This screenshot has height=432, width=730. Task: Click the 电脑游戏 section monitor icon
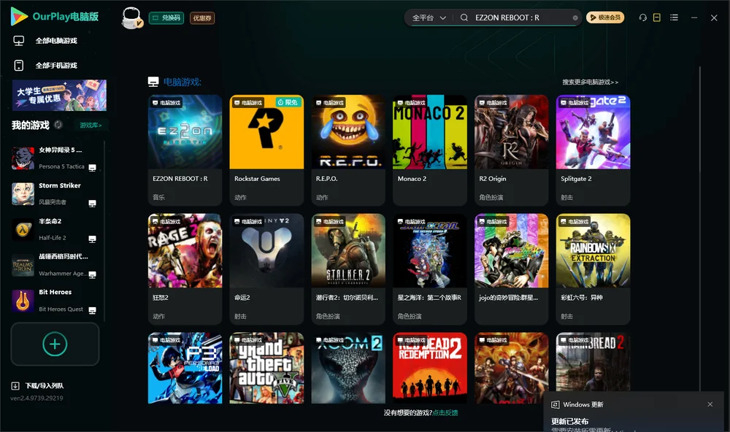(x=153, y=82)
